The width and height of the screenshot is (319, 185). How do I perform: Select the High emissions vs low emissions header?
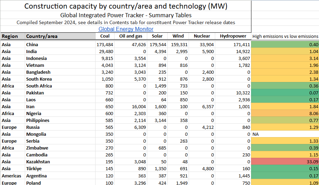coord(285,36)
